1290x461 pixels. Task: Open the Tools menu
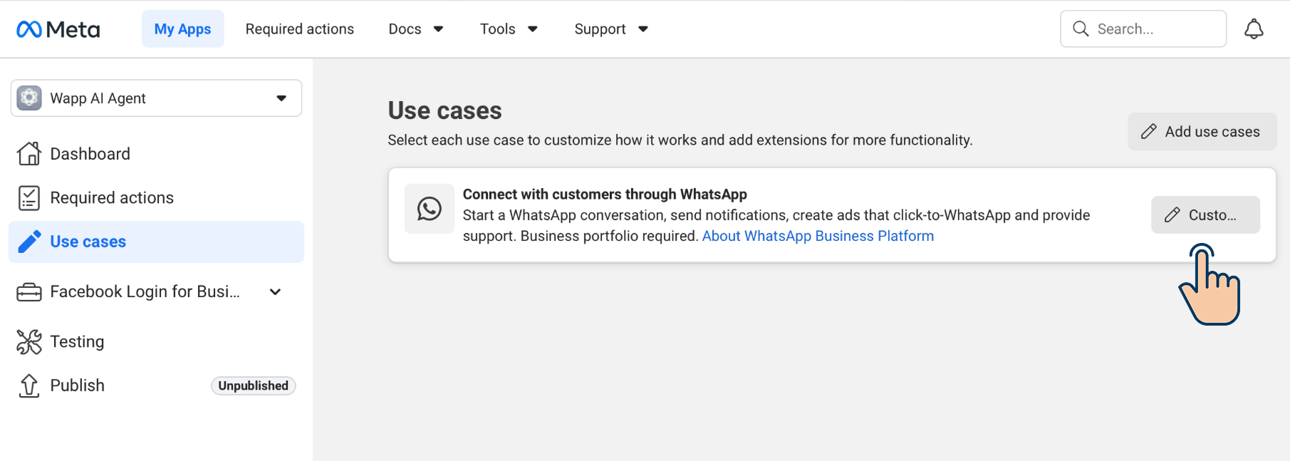(509, 29)
